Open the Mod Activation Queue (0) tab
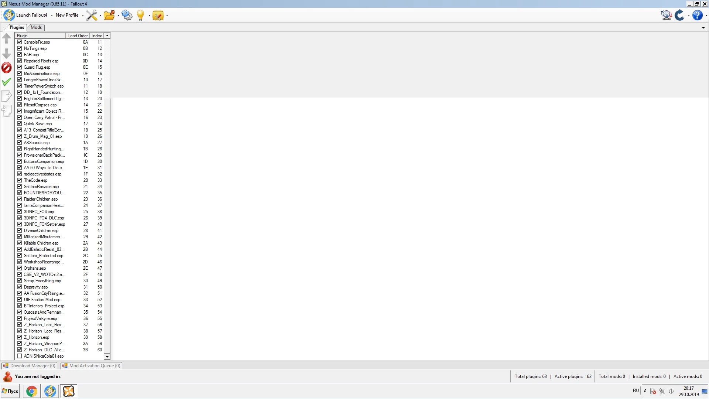709x399 pixels. click(x=91, y=366)
